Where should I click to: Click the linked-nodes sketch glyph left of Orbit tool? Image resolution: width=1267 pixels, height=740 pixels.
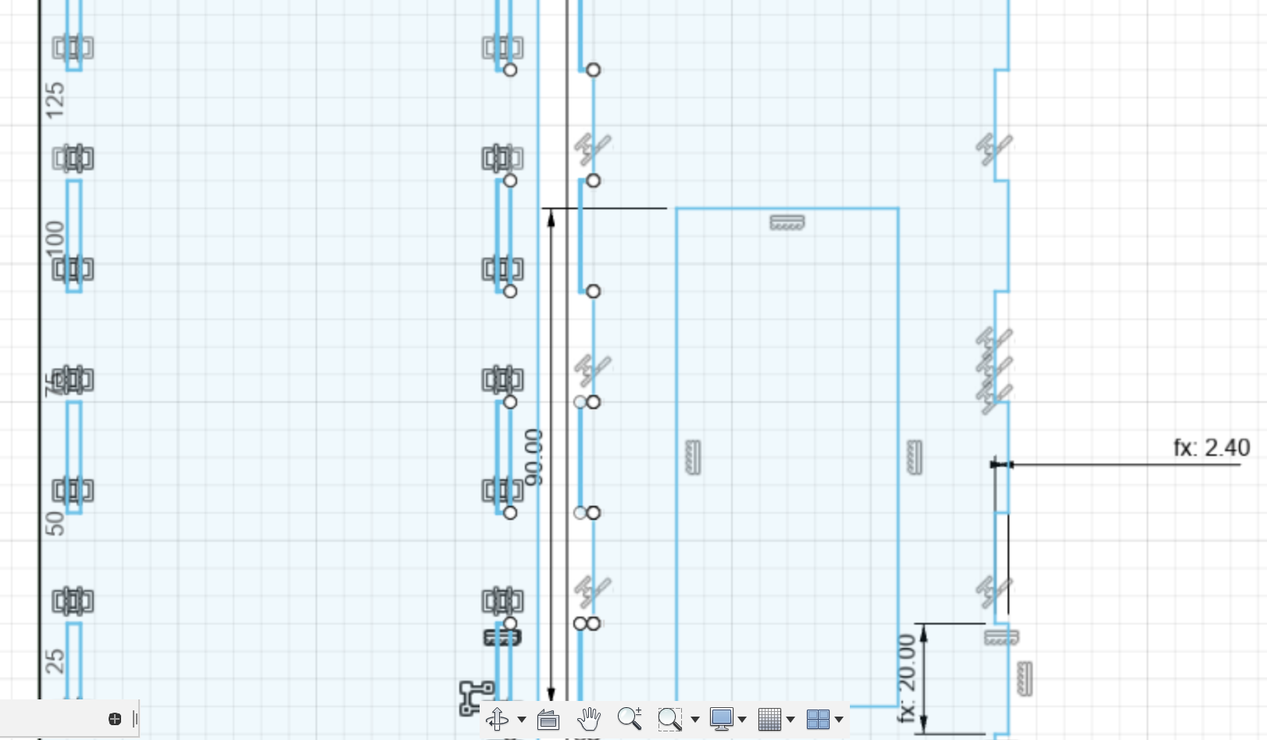point(476,697)
